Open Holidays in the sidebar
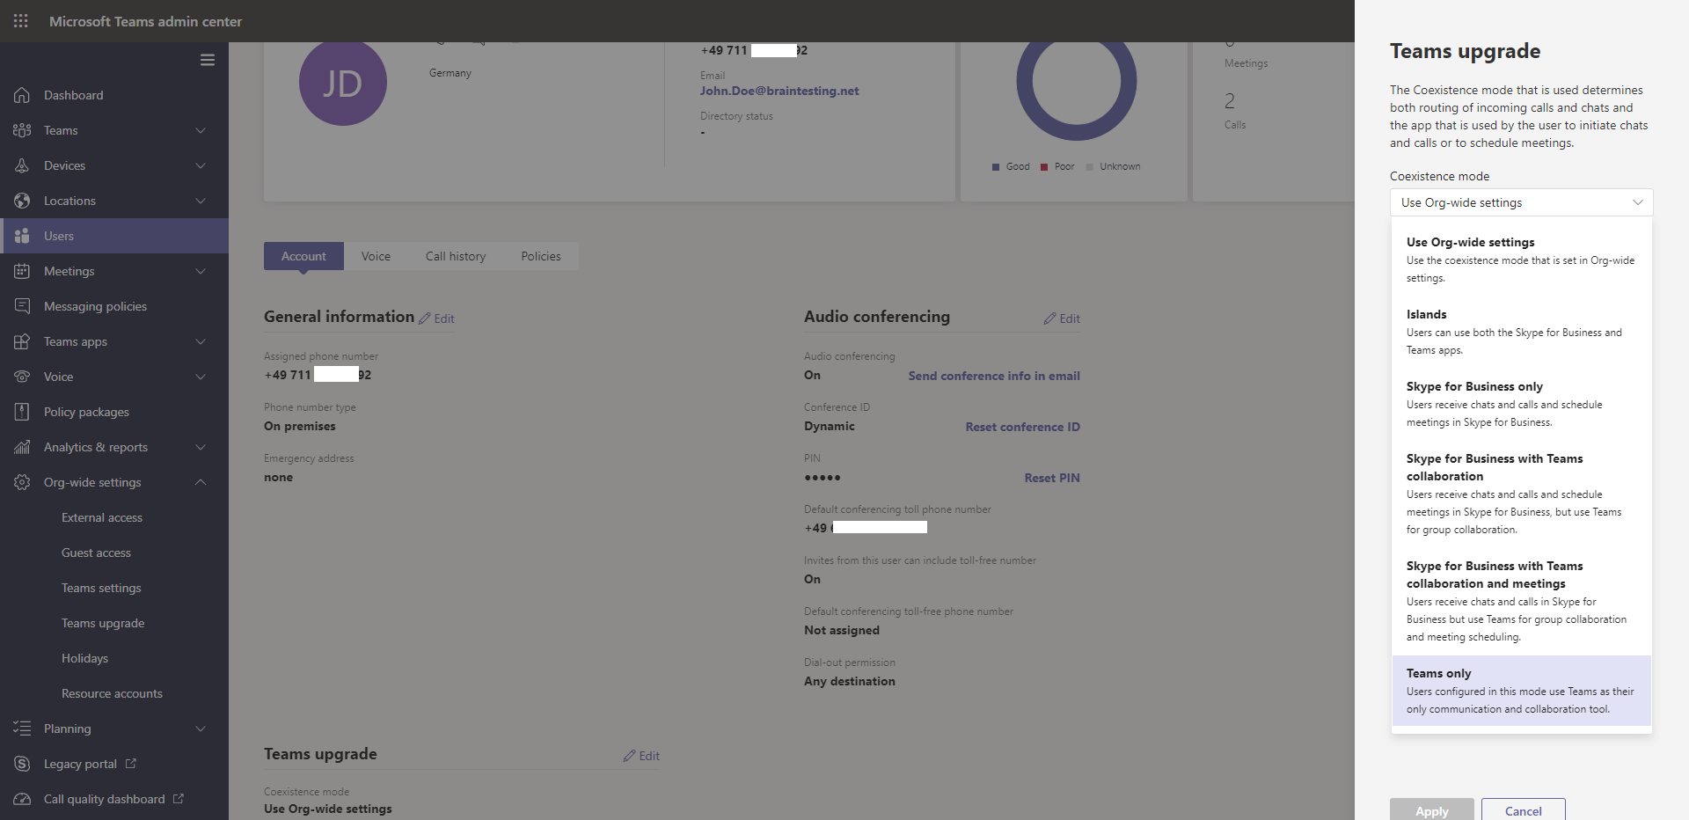The image size is (1689, 820). pos(84,658)
